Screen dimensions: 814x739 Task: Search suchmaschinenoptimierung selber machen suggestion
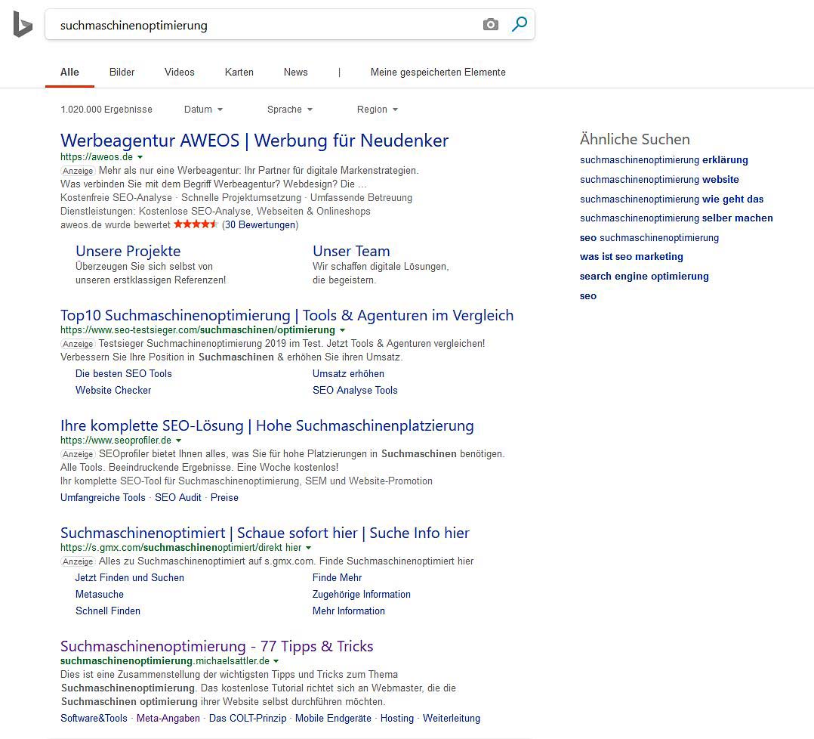click(677, 218)
